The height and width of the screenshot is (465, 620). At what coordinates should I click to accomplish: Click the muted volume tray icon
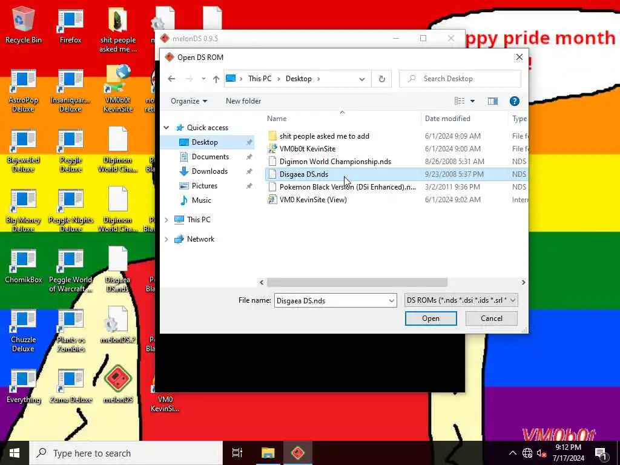pyautogui.click(x=541, y=453)
